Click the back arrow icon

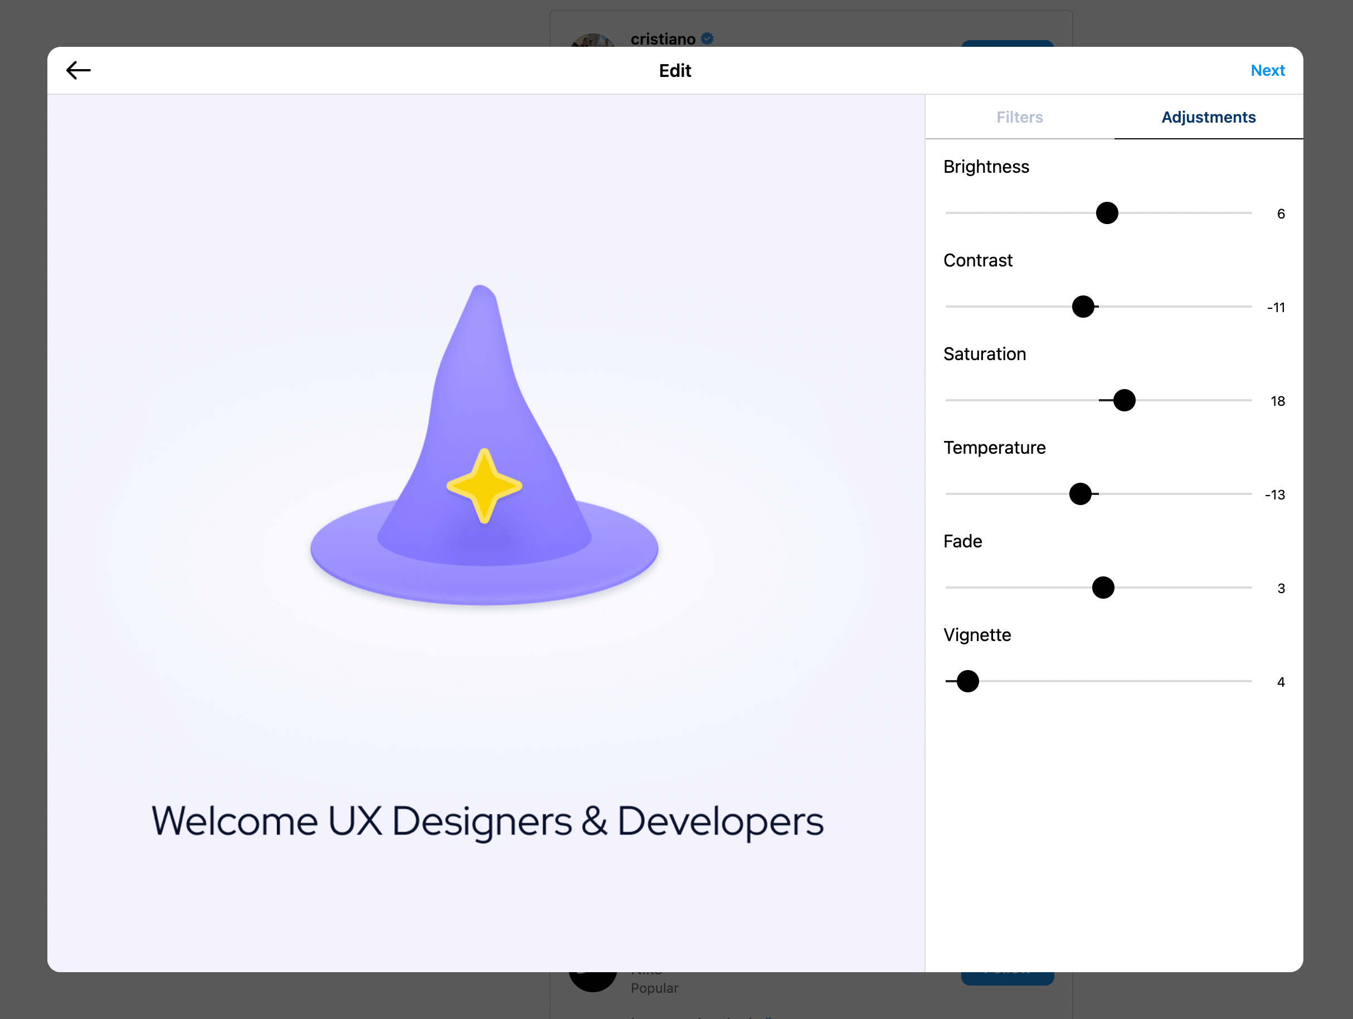78,70
